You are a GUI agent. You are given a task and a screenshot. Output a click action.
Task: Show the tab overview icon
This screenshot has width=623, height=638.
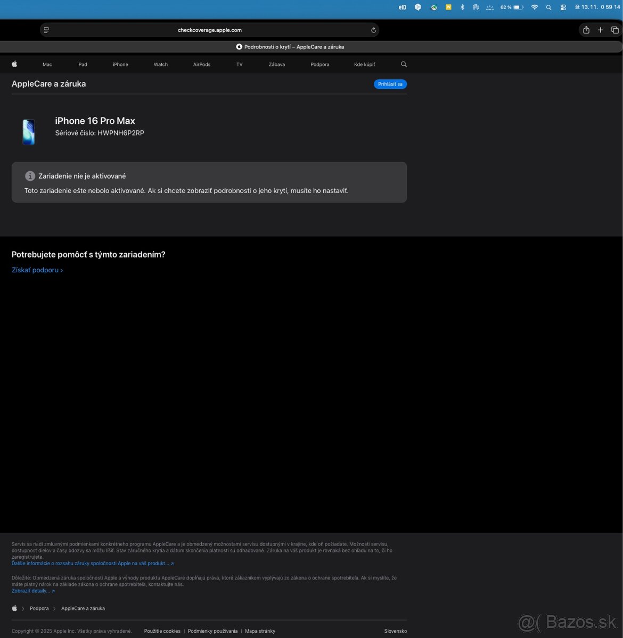(x=615, y=30)
